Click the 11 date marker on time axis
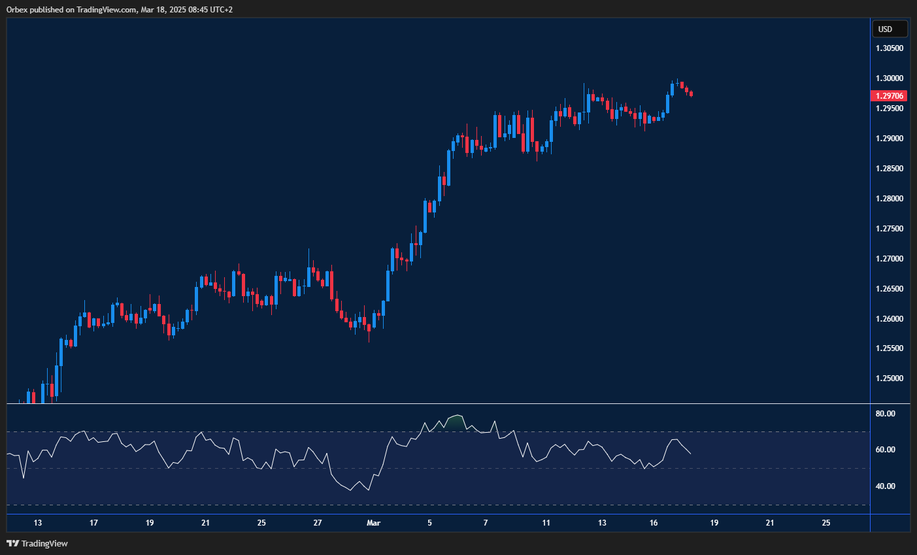Viewport: 917px width, 555px height. pos(546,523)
